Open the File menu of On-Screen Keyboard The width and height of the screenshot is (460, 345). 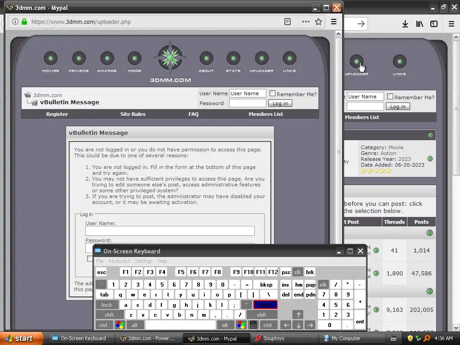pos(100,261)
